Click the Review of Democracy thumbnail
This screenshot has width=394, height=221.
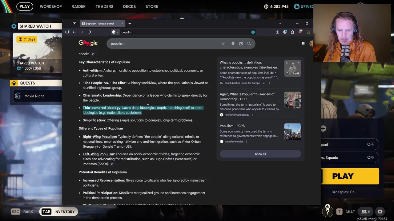pos(293,100)
